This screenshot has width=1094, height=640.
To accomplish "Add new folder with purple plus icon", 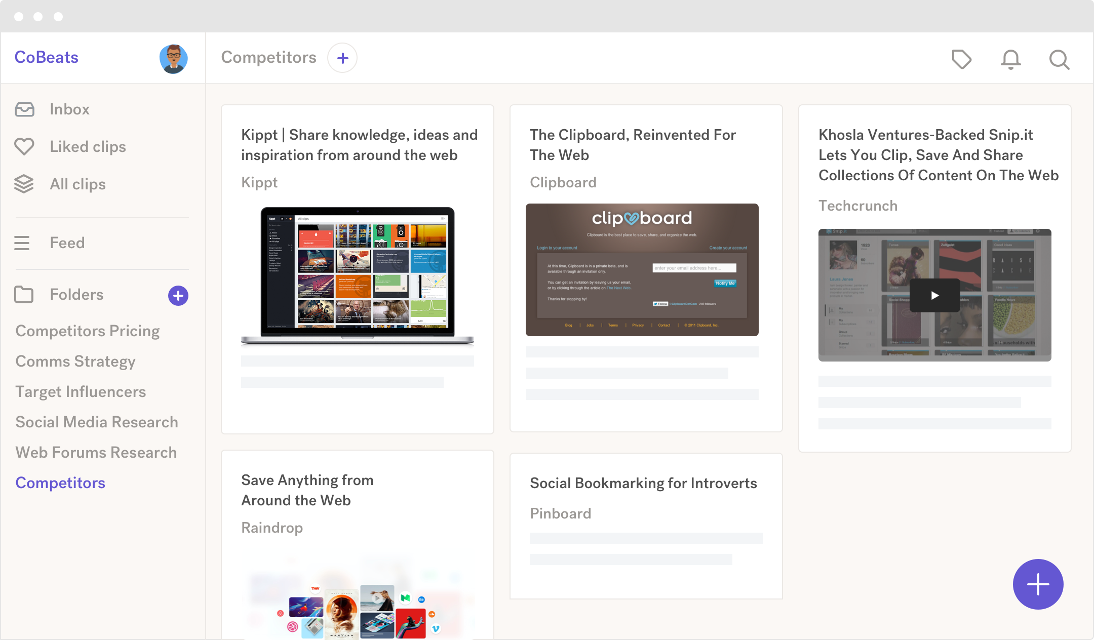I will tap(178, 296).
